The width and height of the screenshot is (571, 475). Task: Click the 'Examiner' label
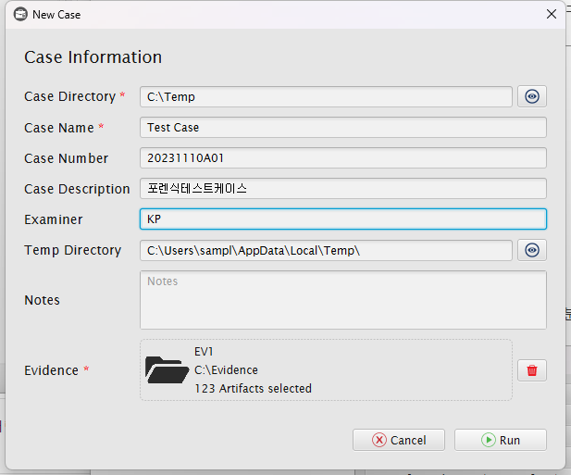click(54, 219)
